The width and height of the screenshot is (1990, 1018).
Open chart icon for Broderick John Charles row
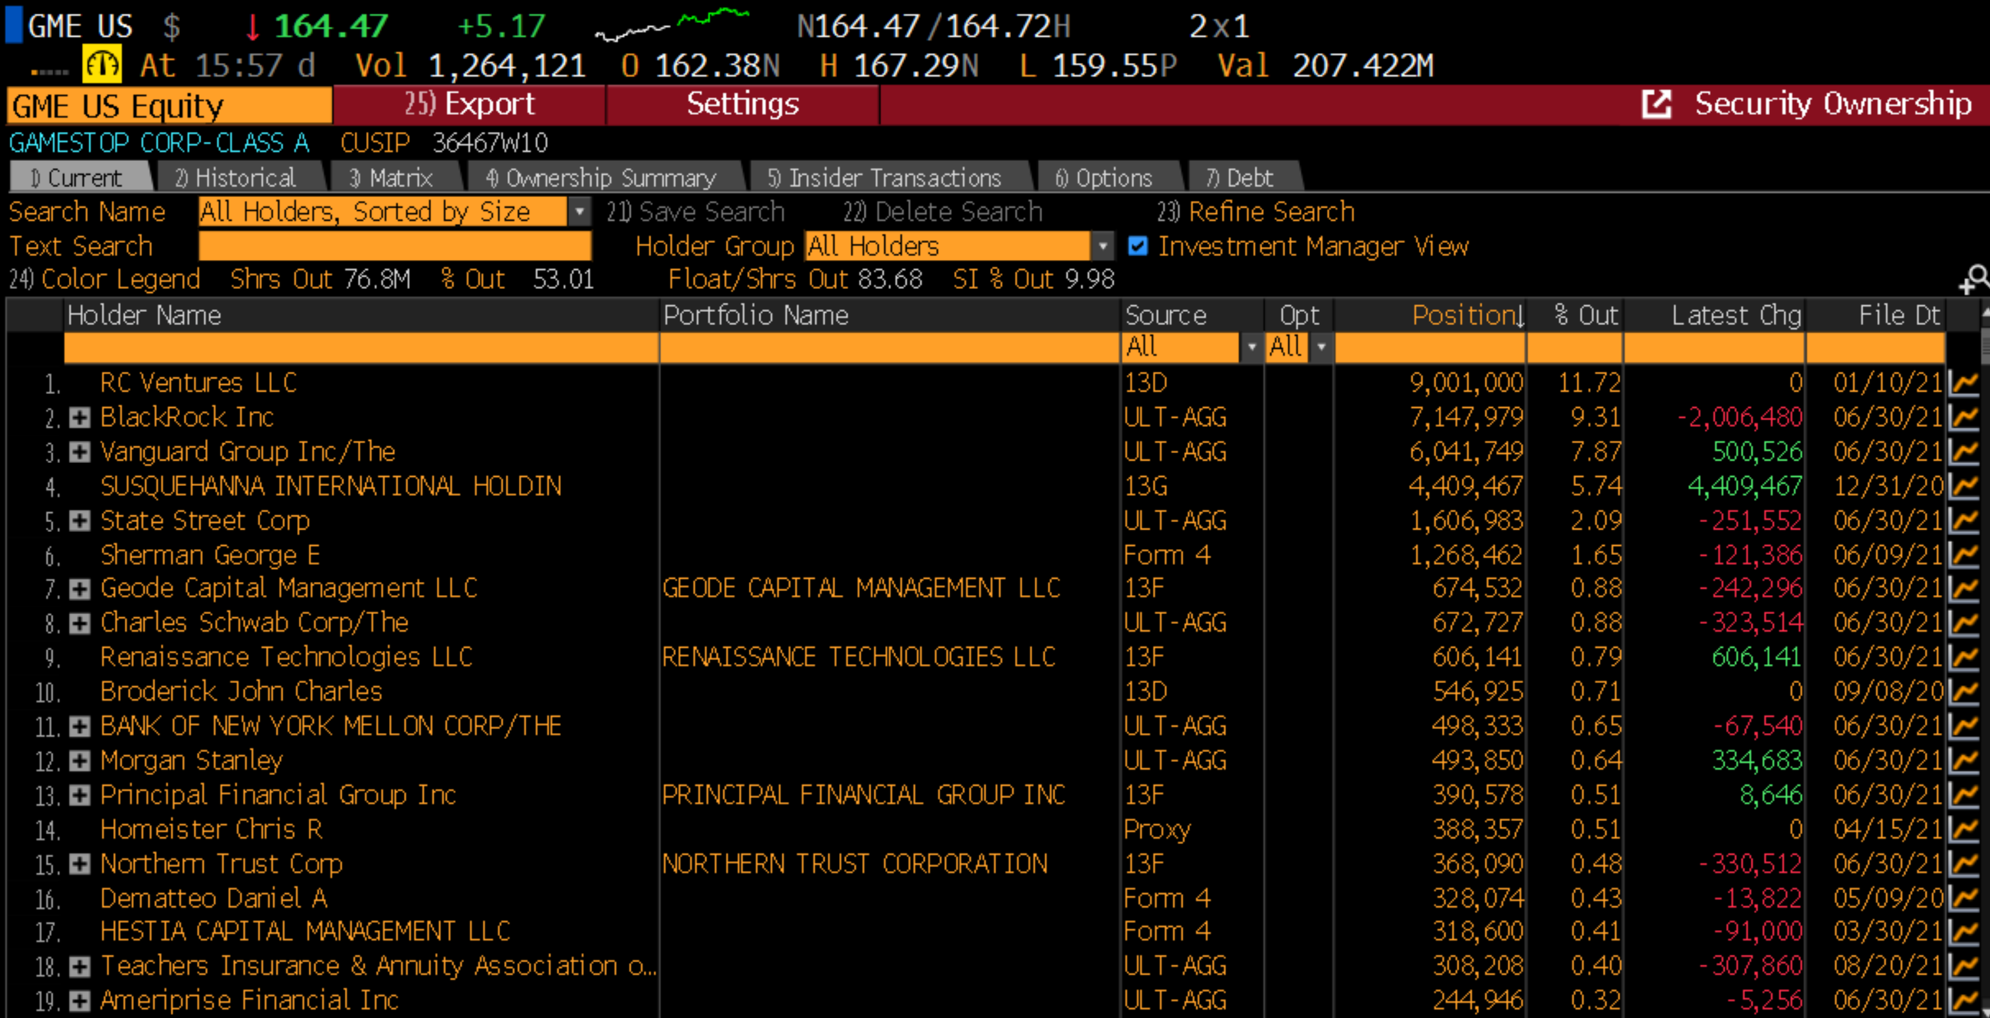click(1963, 692)
